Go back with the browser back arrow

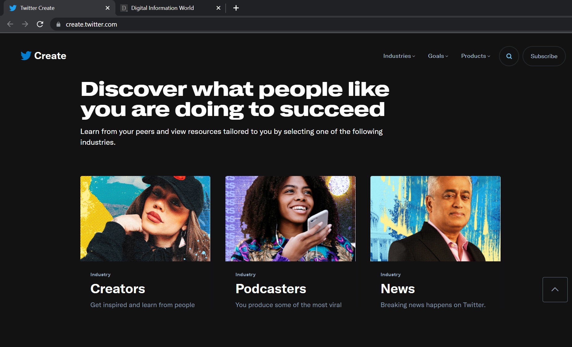[x=10, y=24]
